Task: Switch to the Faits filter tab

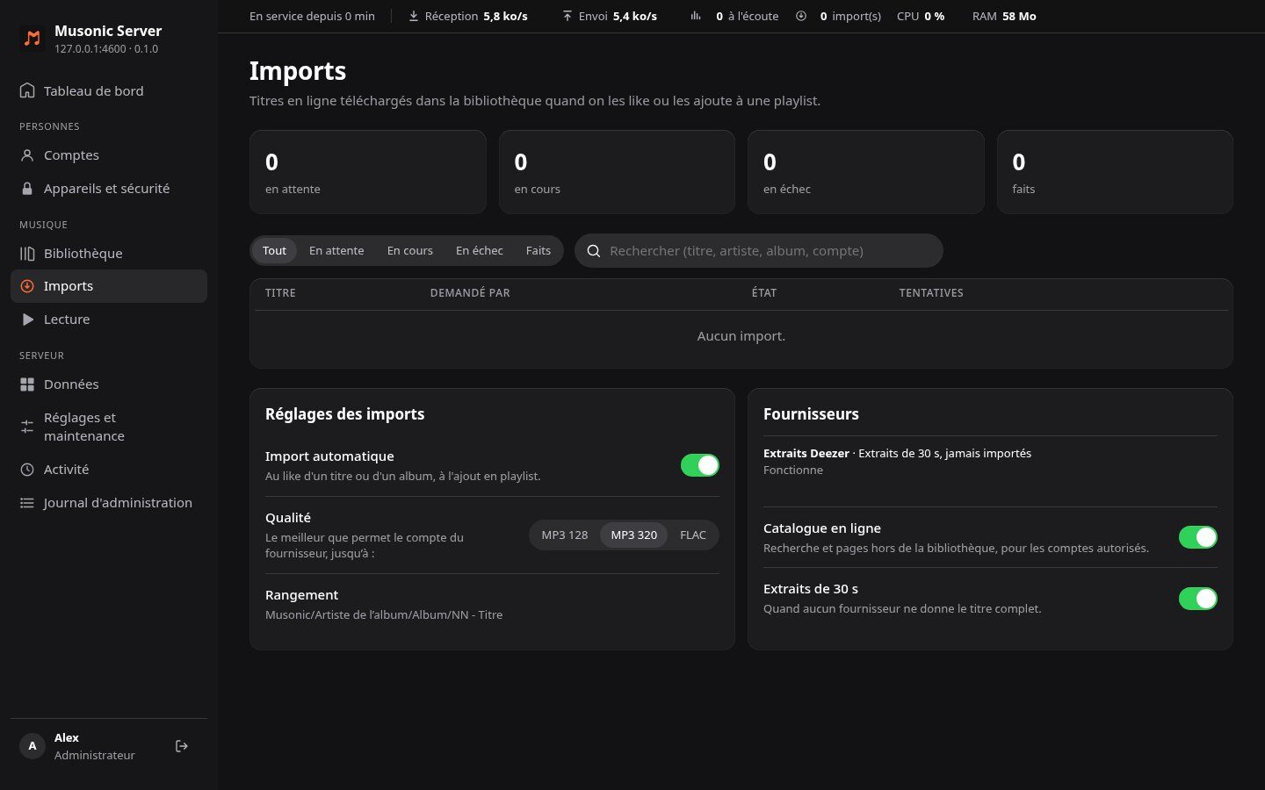Action: (539, 251)
